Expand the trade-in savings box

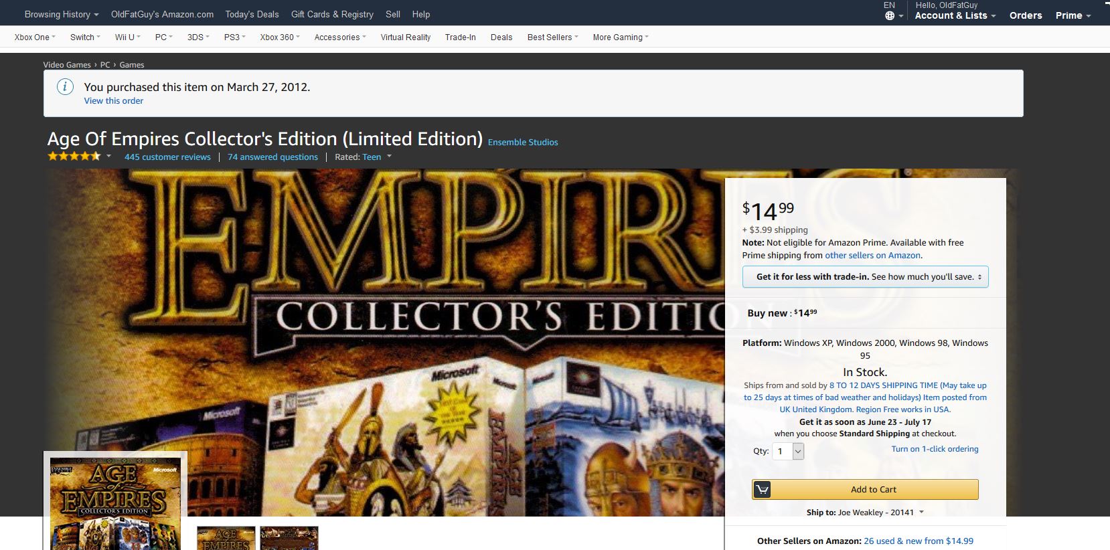865,277
